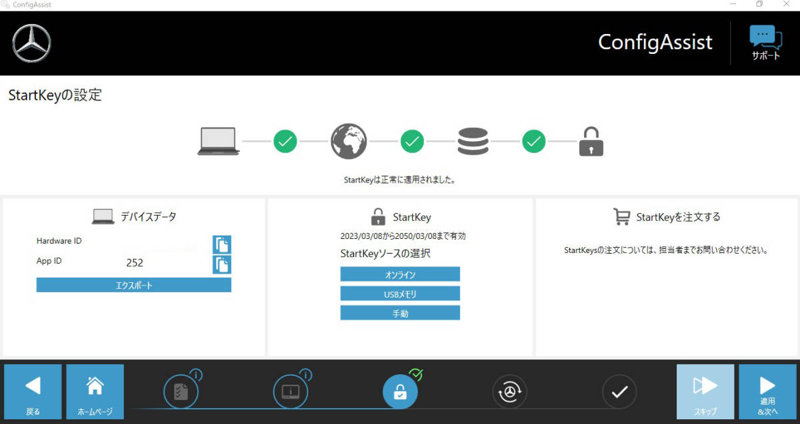
Task: Click 適用&次へ to apply and continue
Action: point(767,391)
